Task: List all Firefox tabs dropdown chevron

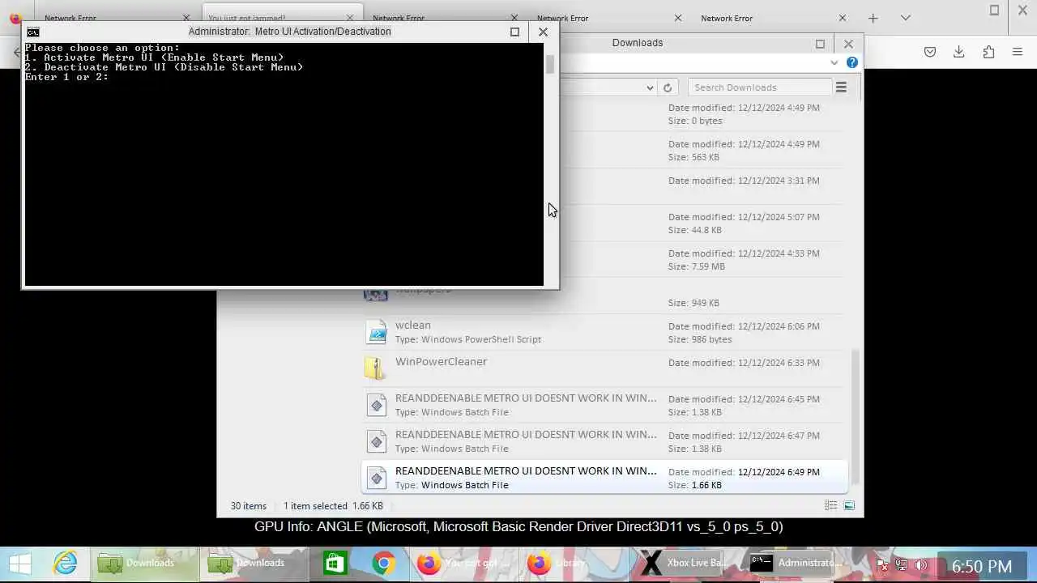Action: (x=906, y=18)
